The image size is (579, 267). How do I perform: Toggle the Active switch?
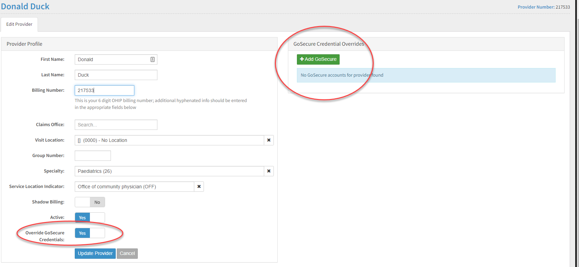click(x=90, y=218)
